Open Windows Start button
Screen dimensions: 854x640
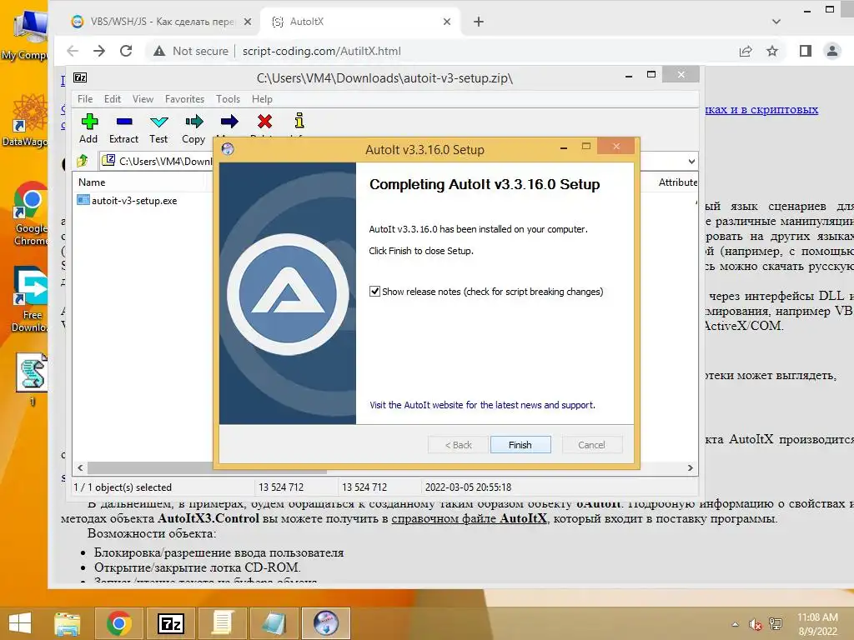point(21,623)
